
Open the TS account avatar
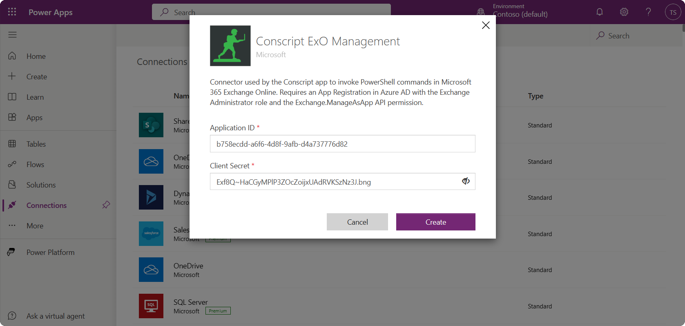pos(673,12)
